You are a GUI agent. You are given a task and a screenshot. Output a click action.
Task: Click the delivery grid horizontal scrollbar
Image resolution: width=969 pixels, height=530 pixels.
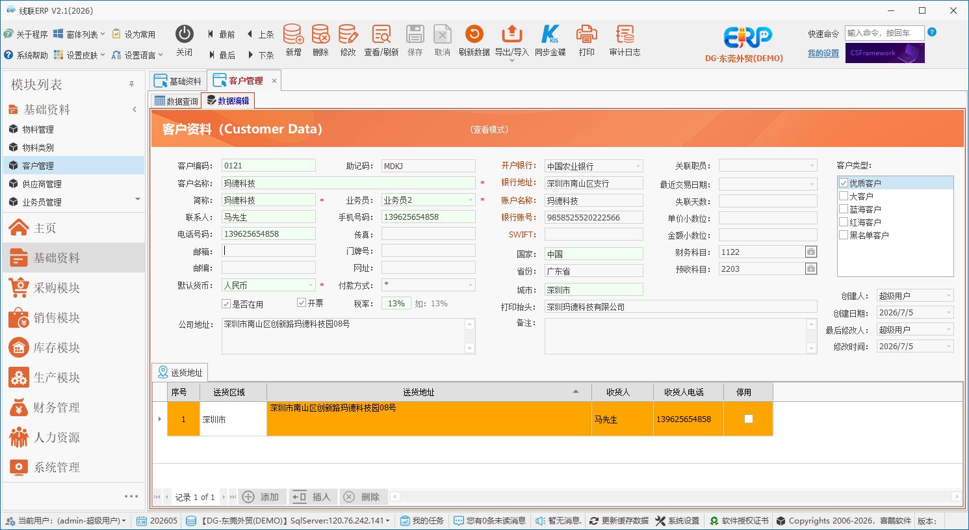[675, 497]
